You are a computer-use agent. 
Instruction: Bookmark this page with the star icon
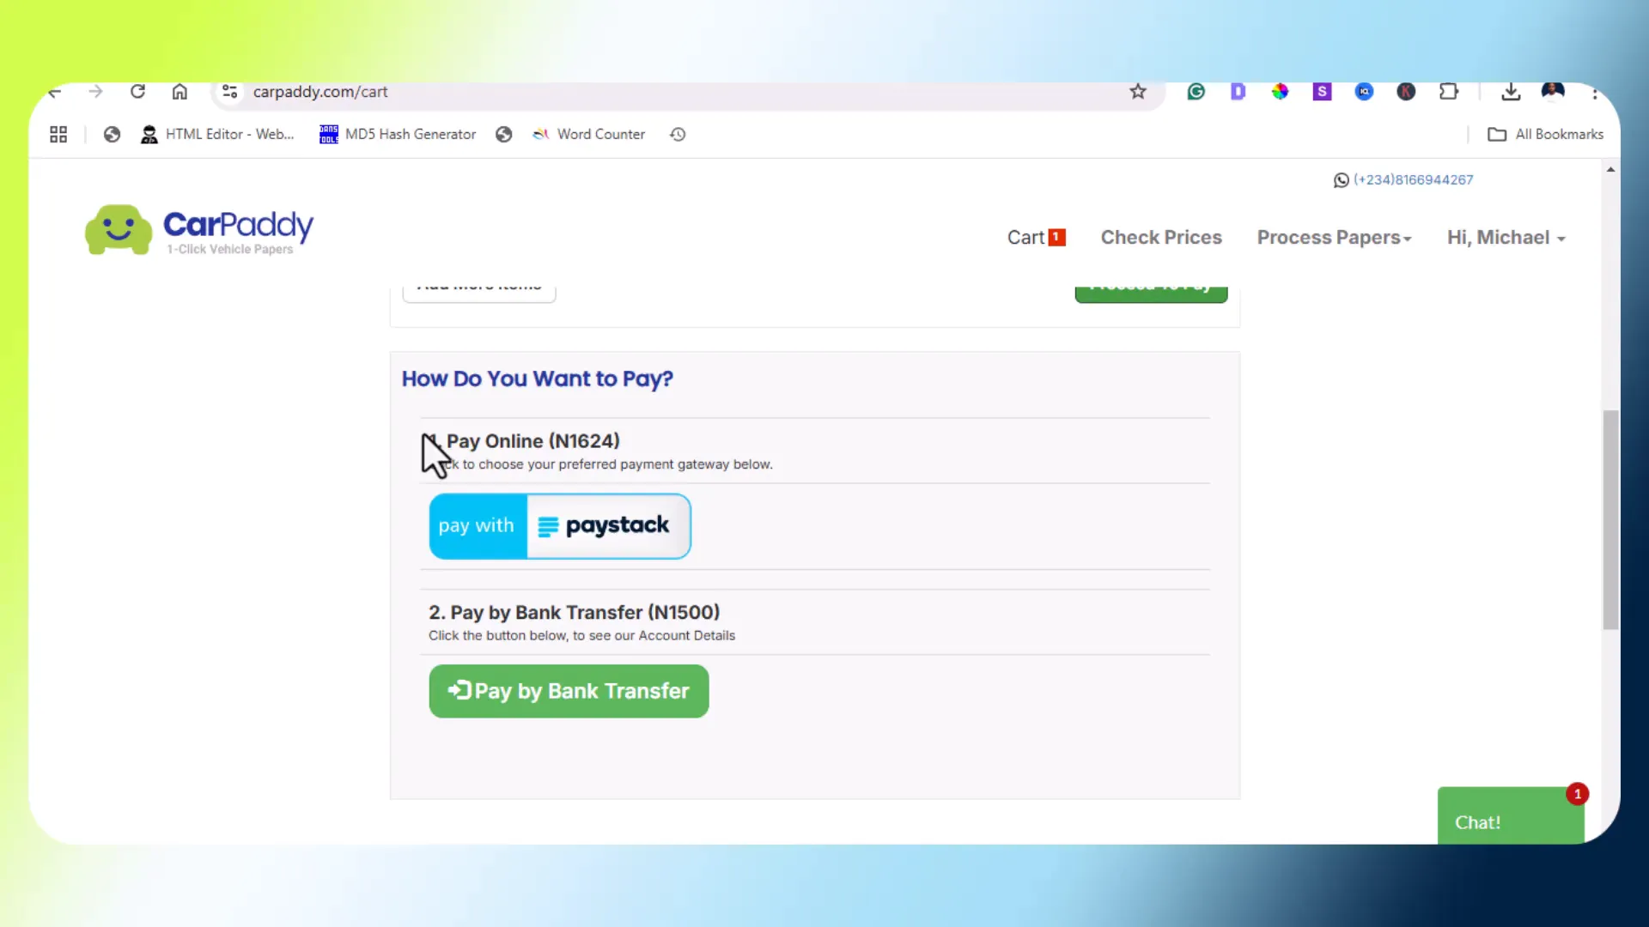pyautogui.click(x=1138, y=92)
